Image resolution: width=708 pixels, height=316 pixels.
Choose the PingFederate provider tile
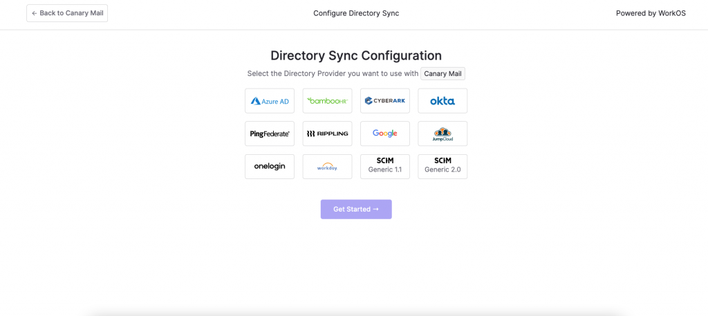point(270,133)
